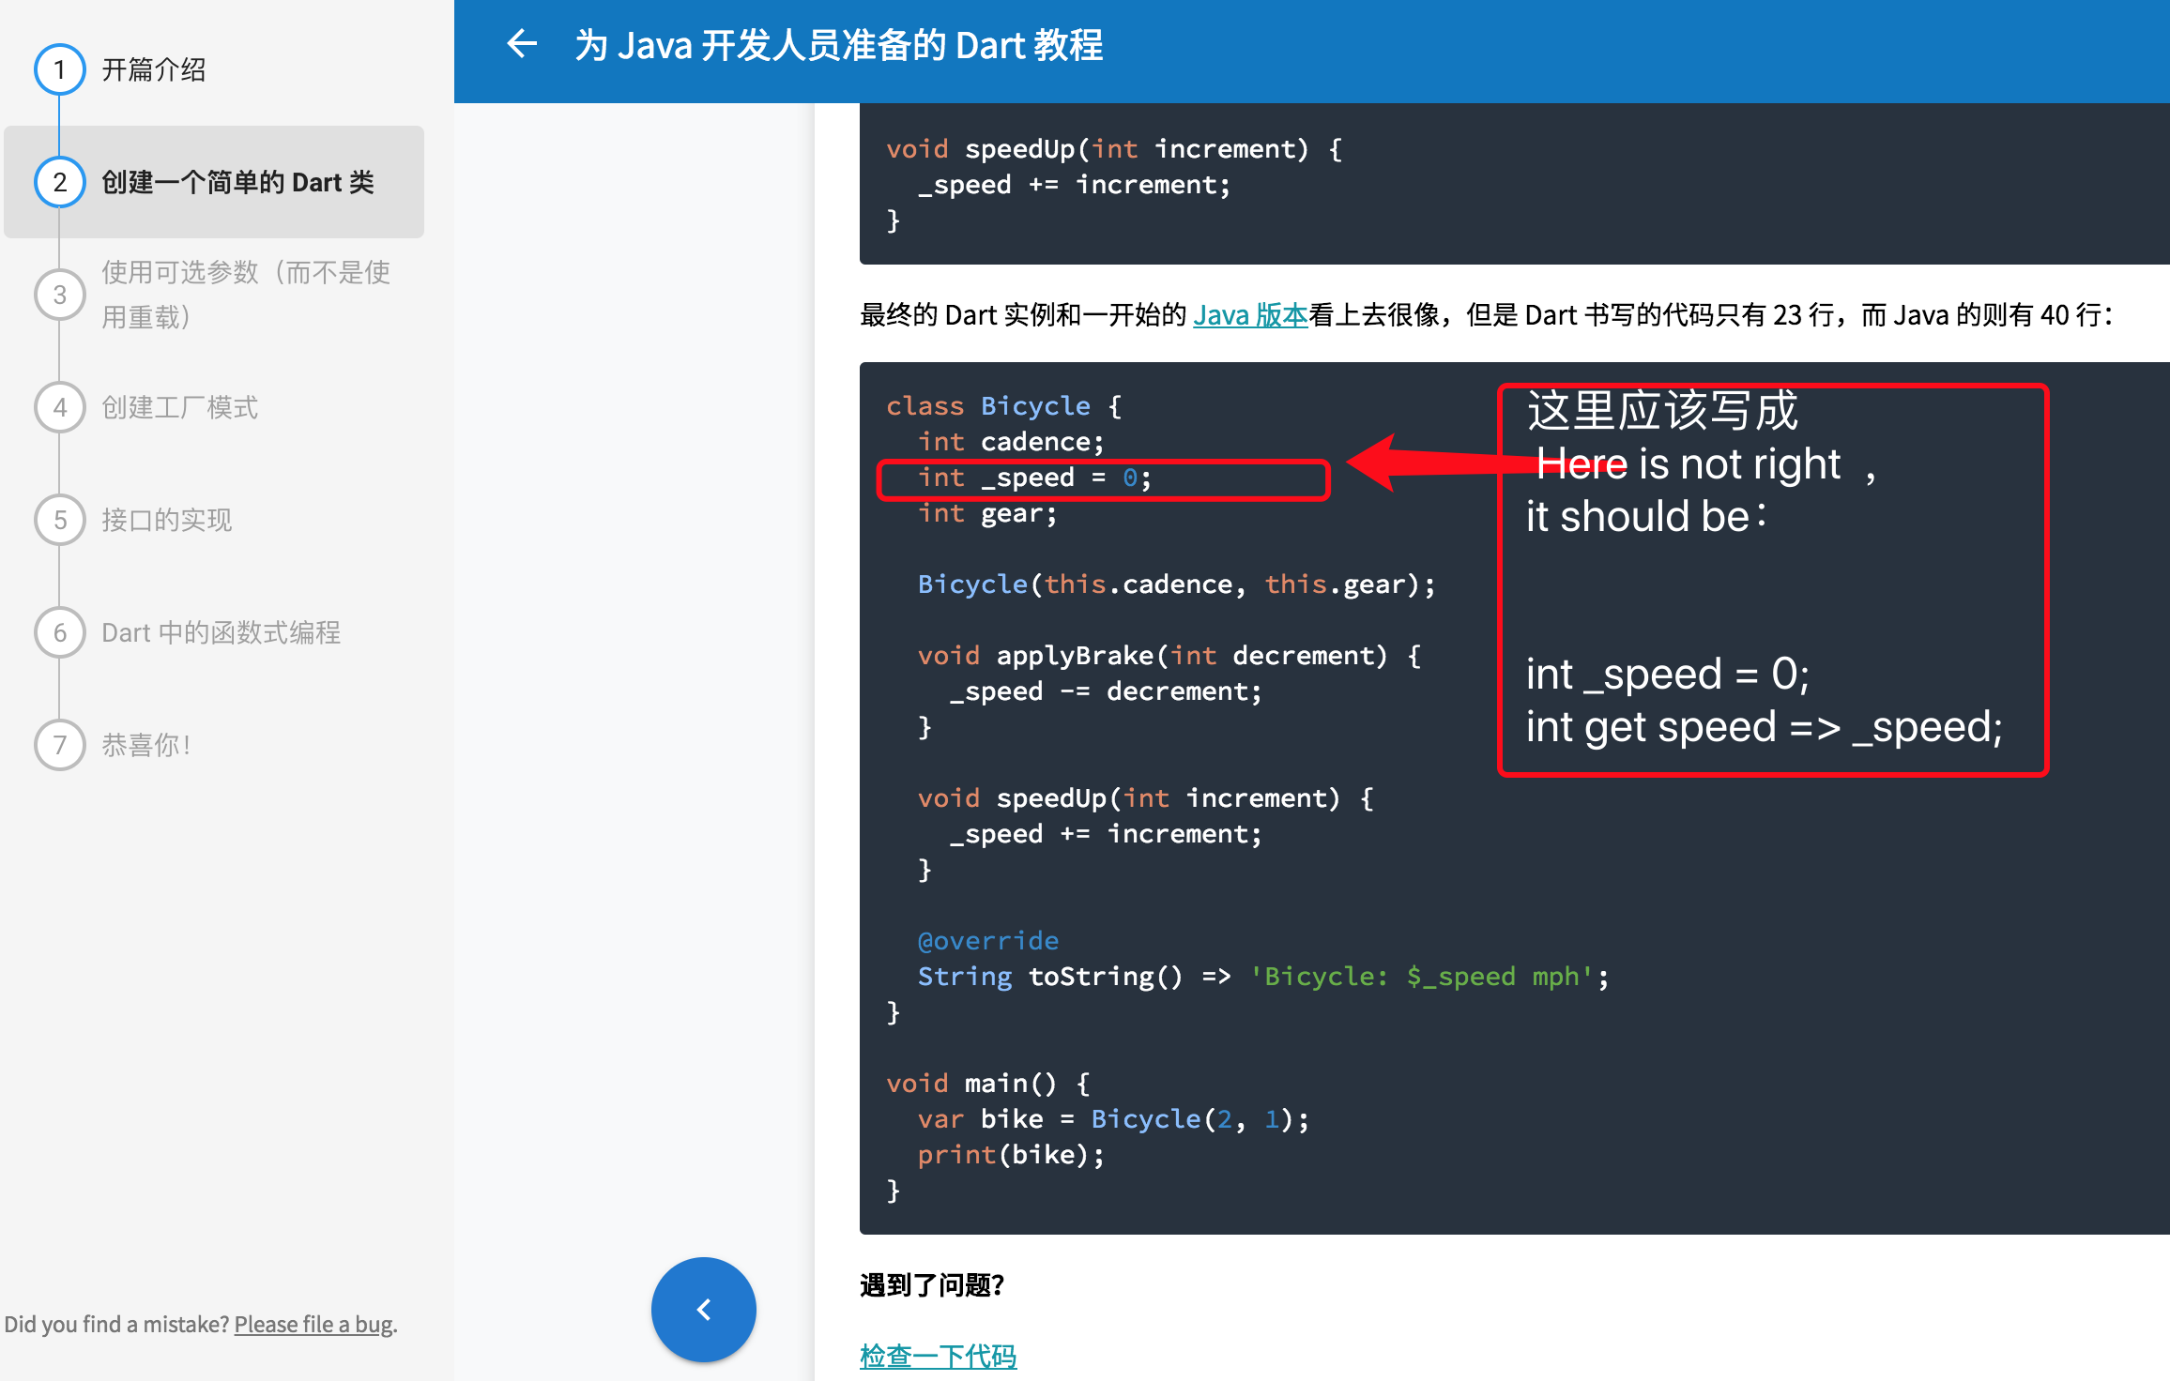2170x1381 pixels.
Task: Open the 开篇介绍 step
Action: click(154, 69)
